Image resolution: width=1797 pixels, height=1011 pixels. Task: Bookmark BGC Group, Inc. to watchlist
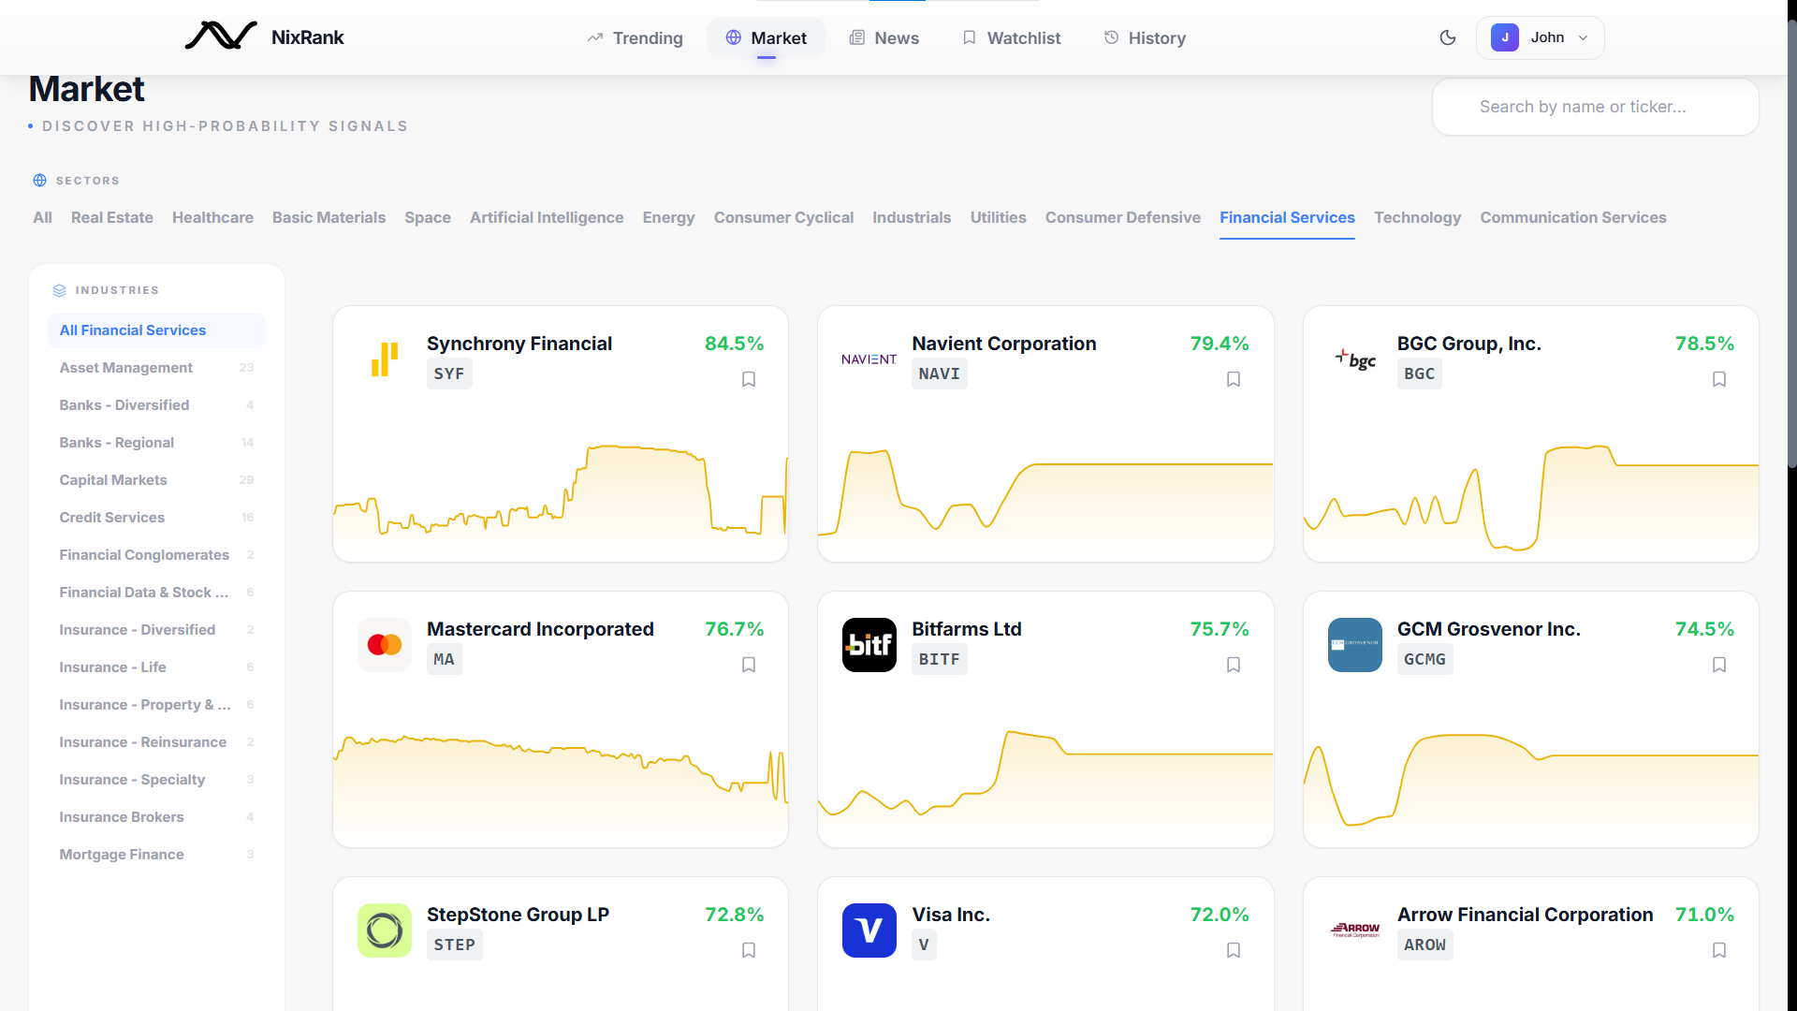pos(1719,379)
